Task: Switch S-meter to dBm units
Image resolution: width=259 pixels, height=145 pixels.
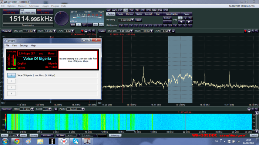Action: point(73,25)
